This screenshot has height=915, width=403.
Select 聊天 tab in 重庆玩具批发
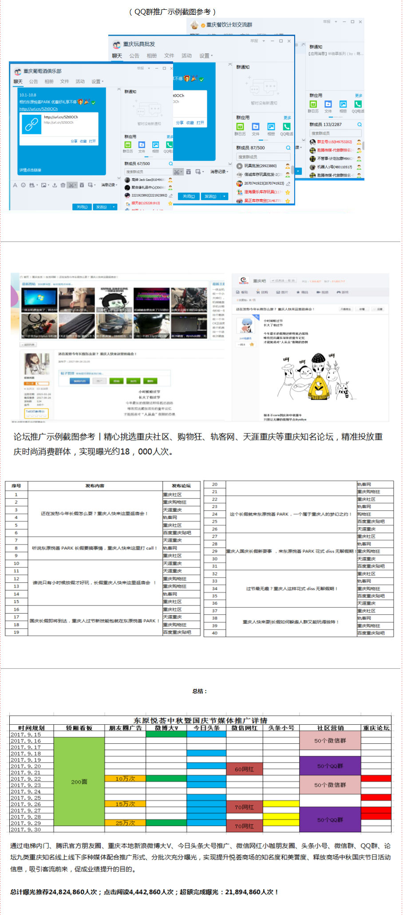(x=117, y=56)
